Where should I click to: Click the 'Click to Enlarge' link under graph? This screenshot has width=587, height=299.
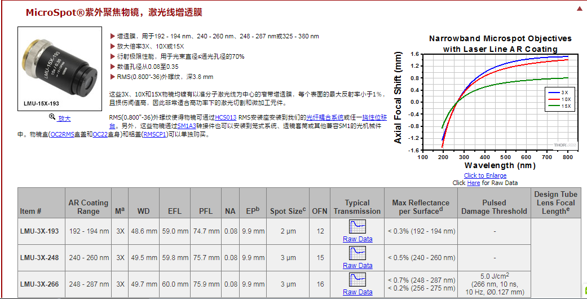point(485,175)
